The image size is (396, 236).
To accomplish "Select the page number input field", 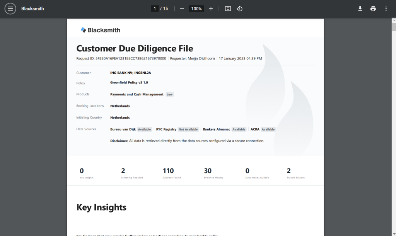I will pos(155,8).
